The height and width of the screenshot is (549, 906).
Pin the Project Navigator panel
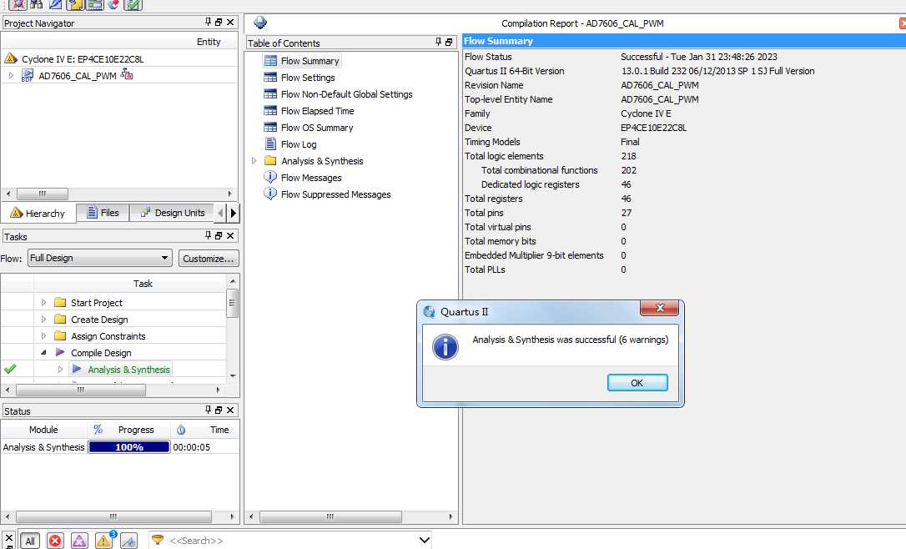point(208,22)
